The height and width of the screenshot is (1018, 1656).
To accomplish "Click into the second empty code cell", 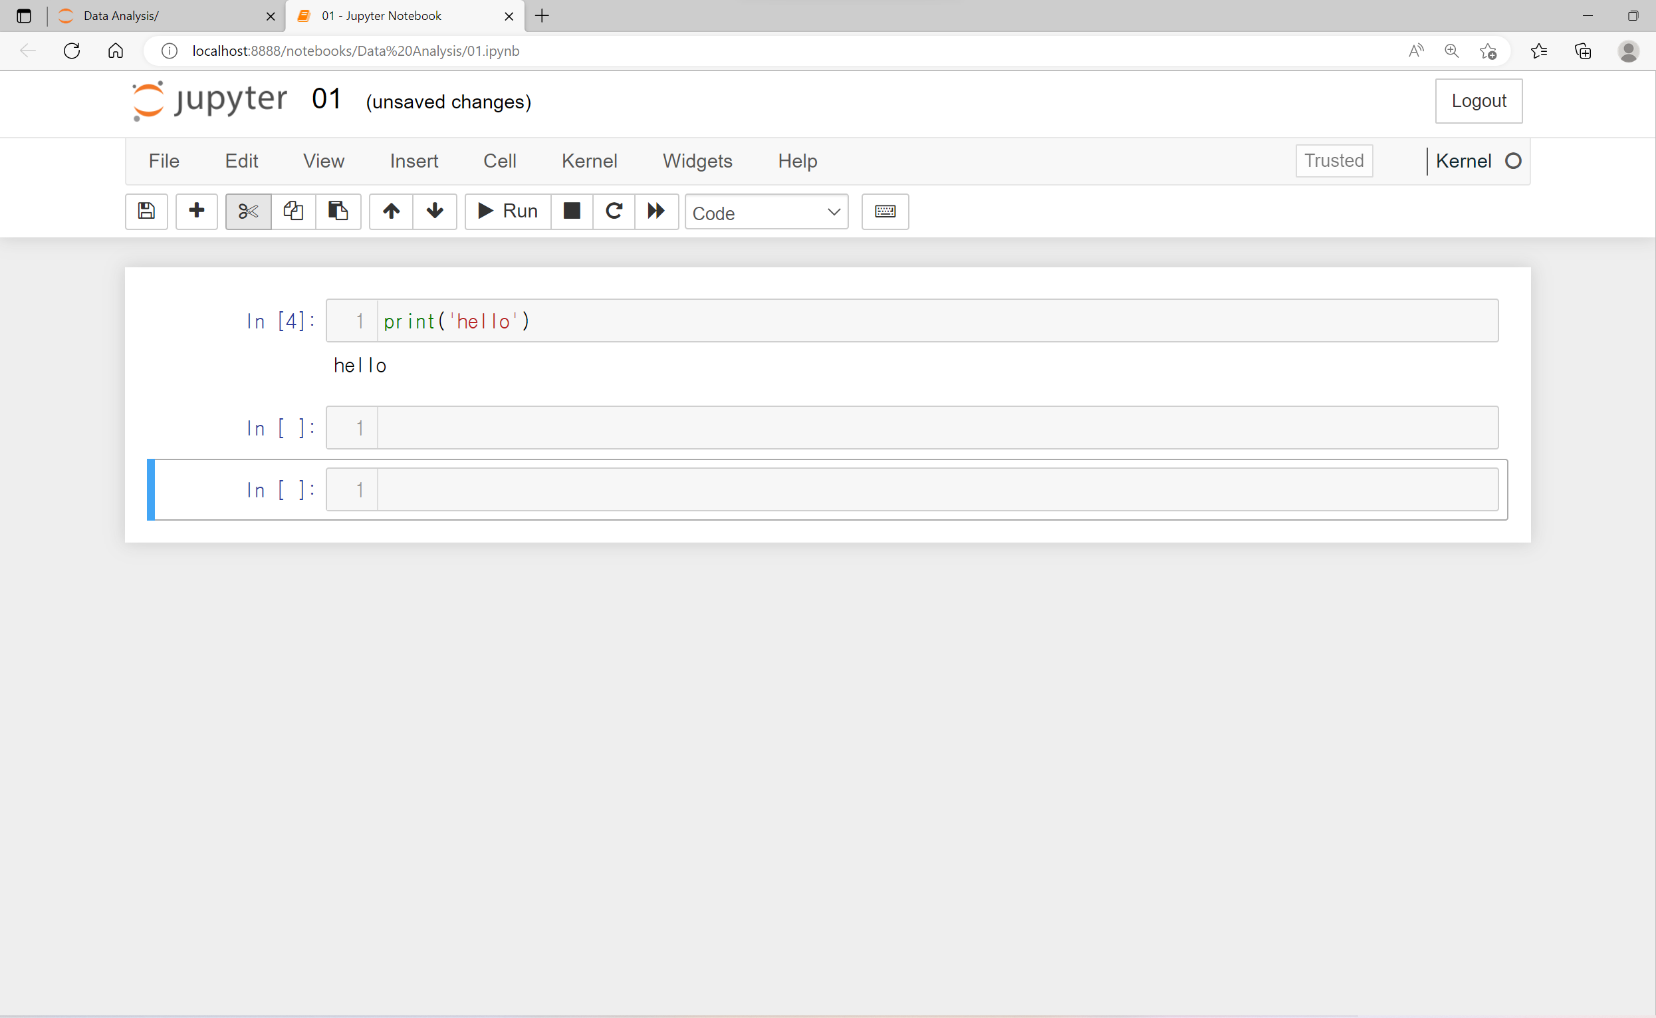I will pyautogui.click(x=936, y=489).
